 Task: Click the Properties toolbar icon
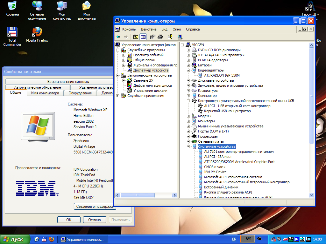coord(153,37)
